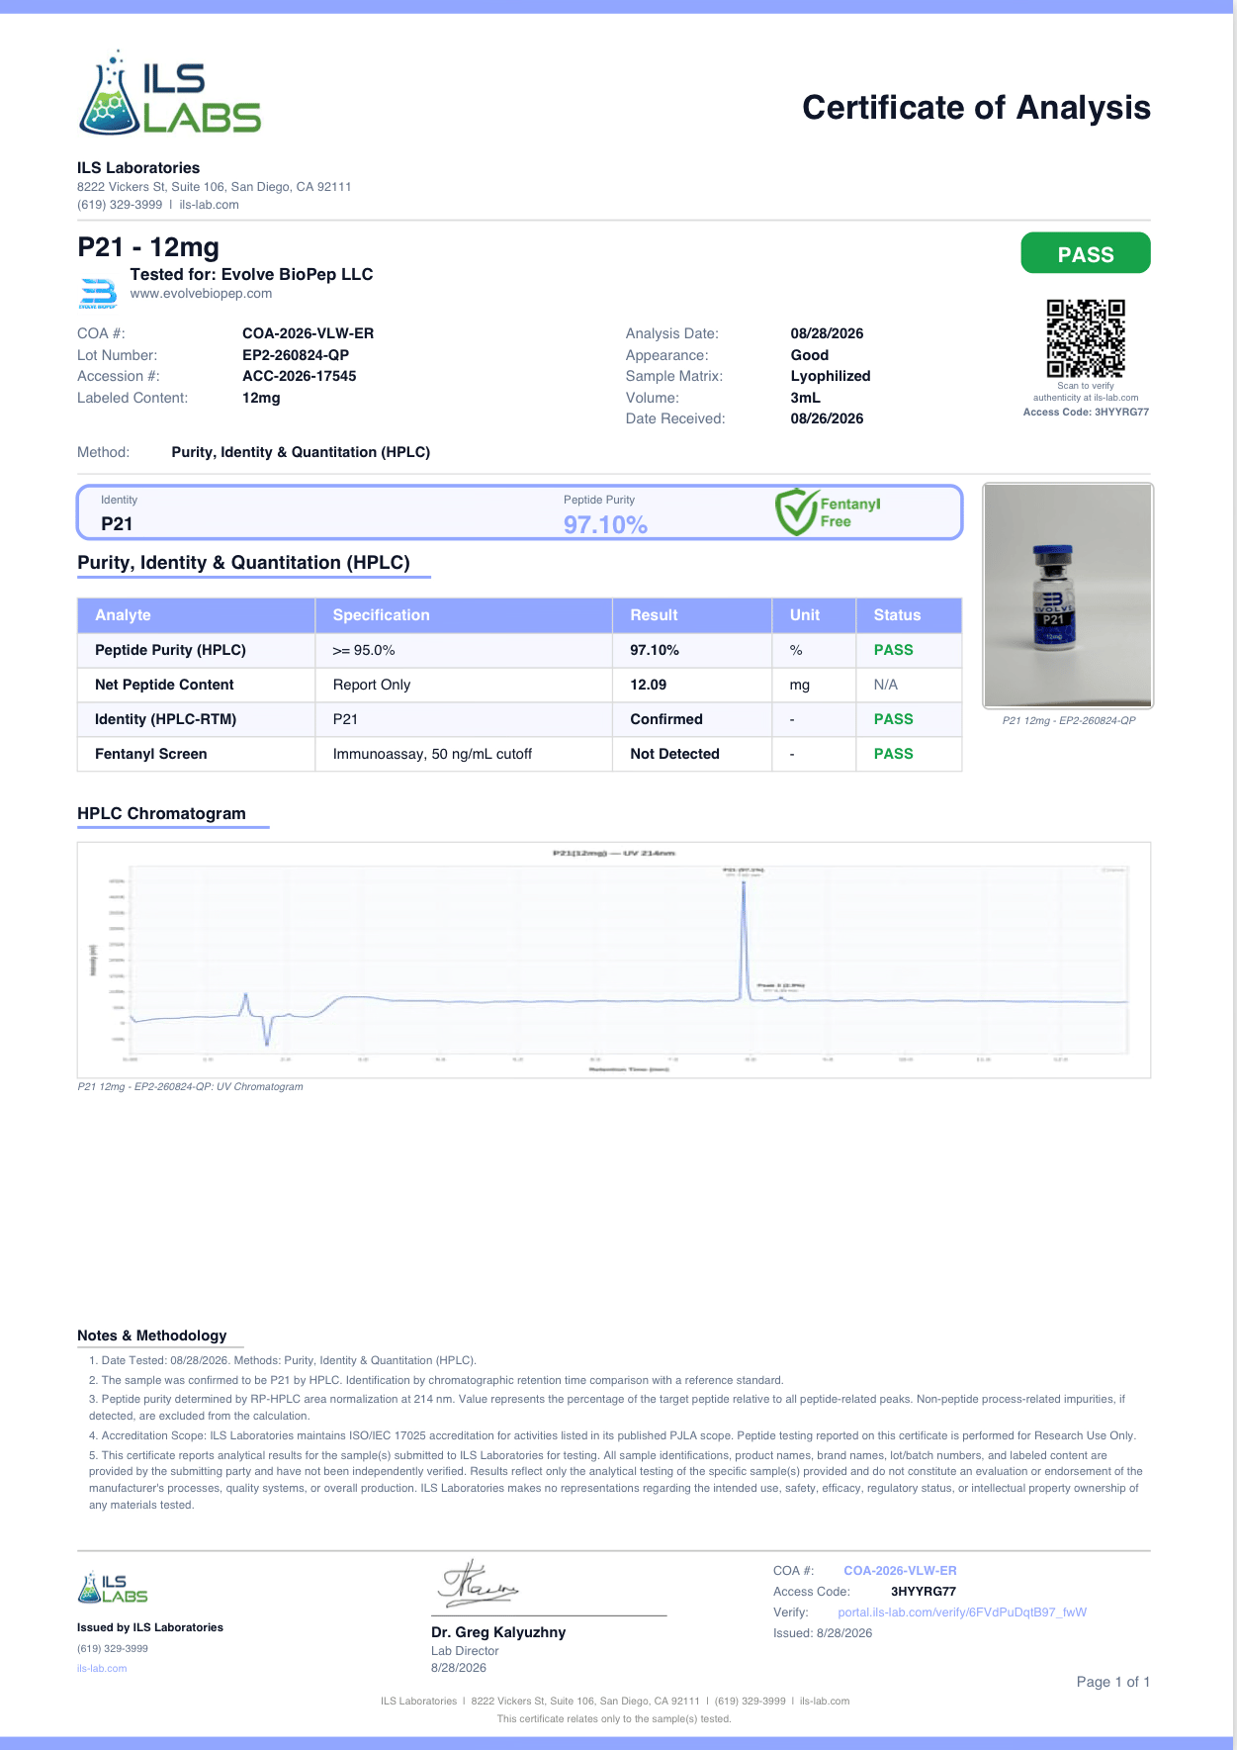1237x1750 pixels.
Task: Click the Notes & Methodology heading
Action: click(x=152, y=1336)
